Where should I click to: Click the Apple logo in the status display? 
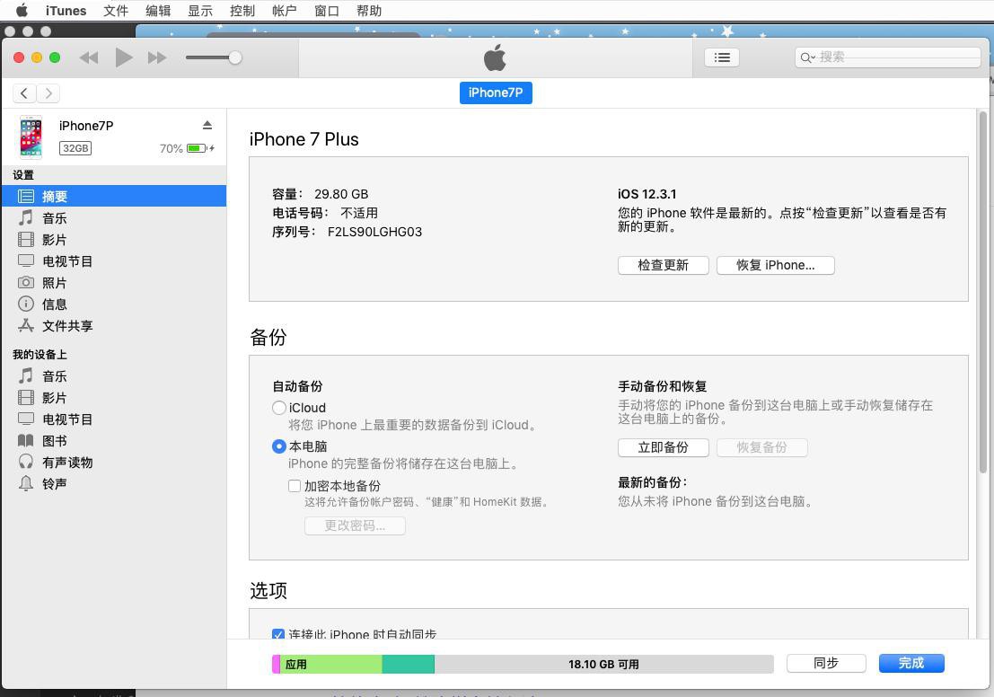click(x=495, y=57)
